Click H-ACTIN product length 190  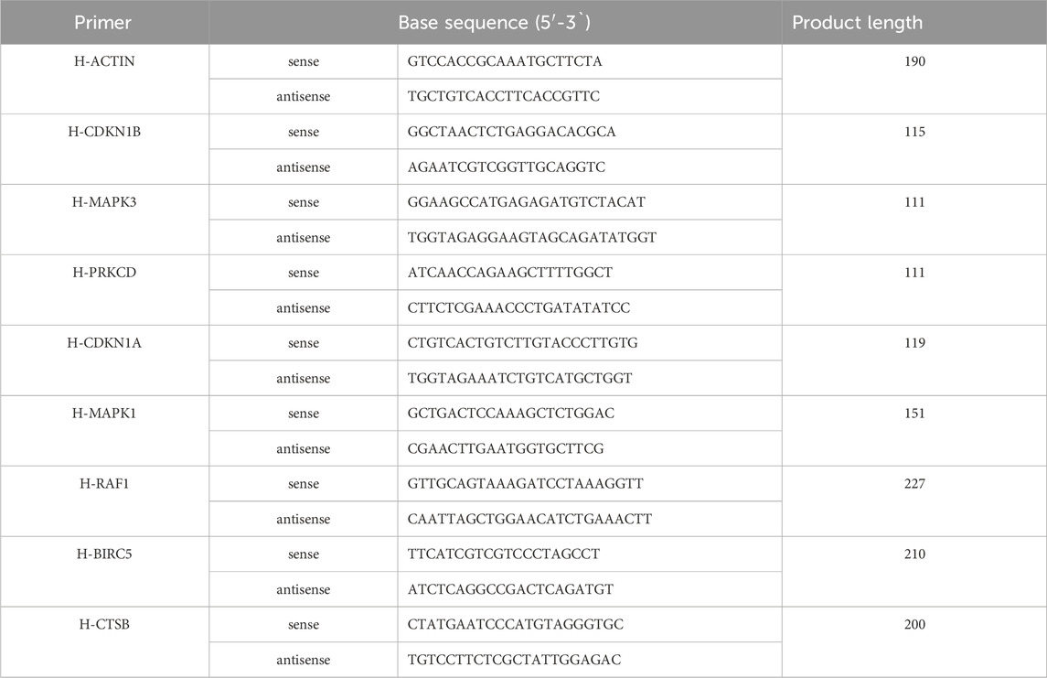[914, 61]
